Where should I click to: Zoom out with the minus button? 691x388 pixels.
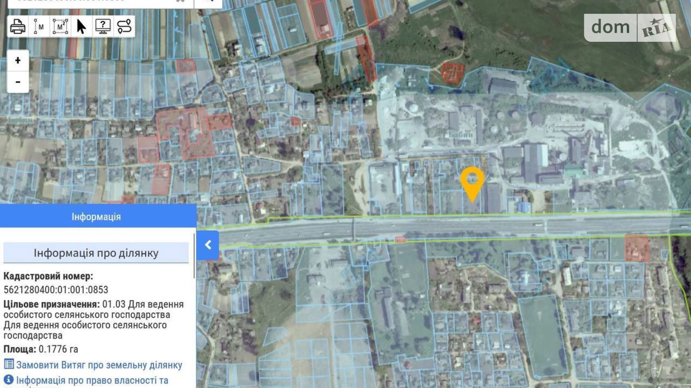click(x=18, y=82)
